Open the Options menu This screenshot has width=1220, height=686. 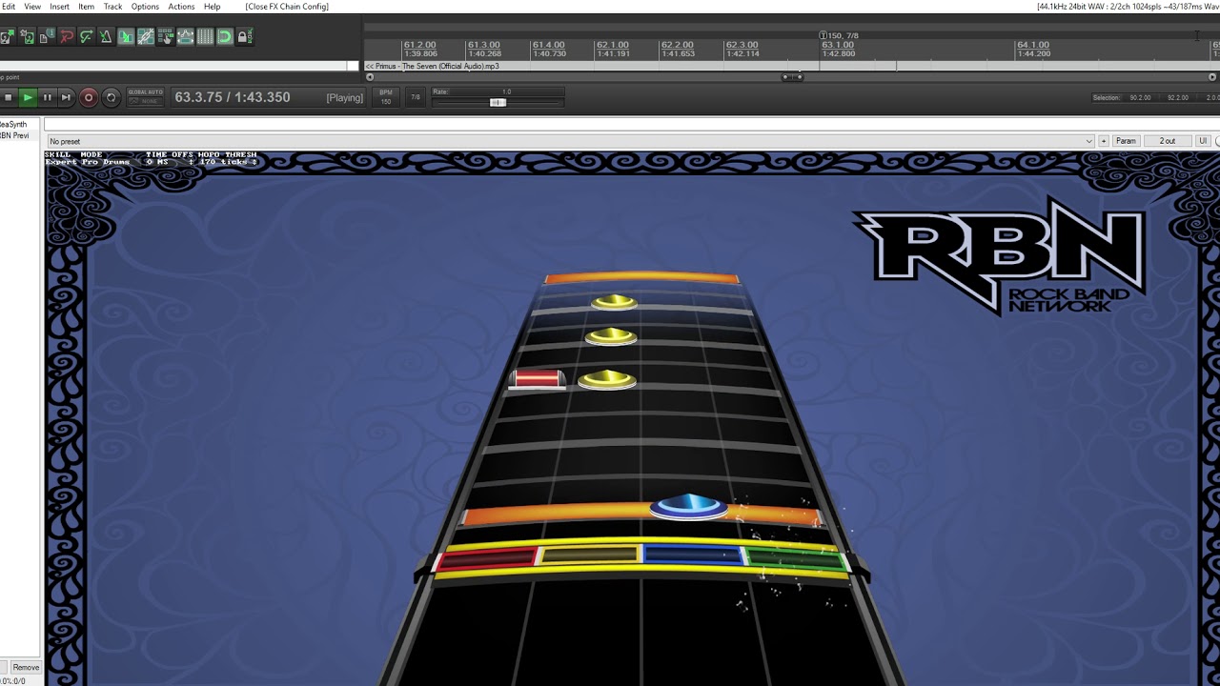click(x=145, y=7)
